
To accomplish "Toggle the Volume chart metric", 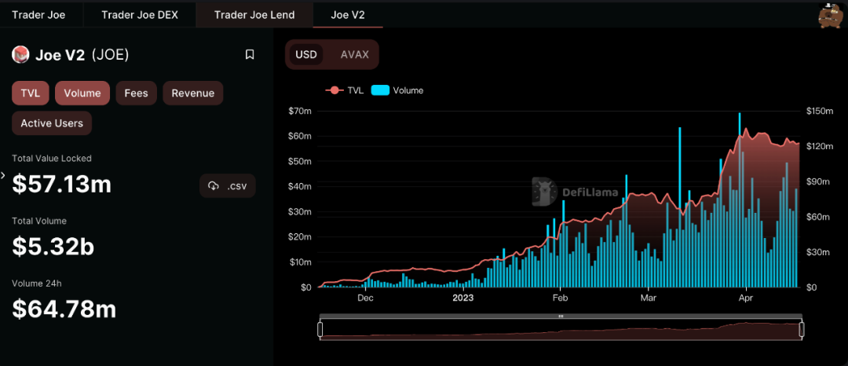I will [82, 93].
